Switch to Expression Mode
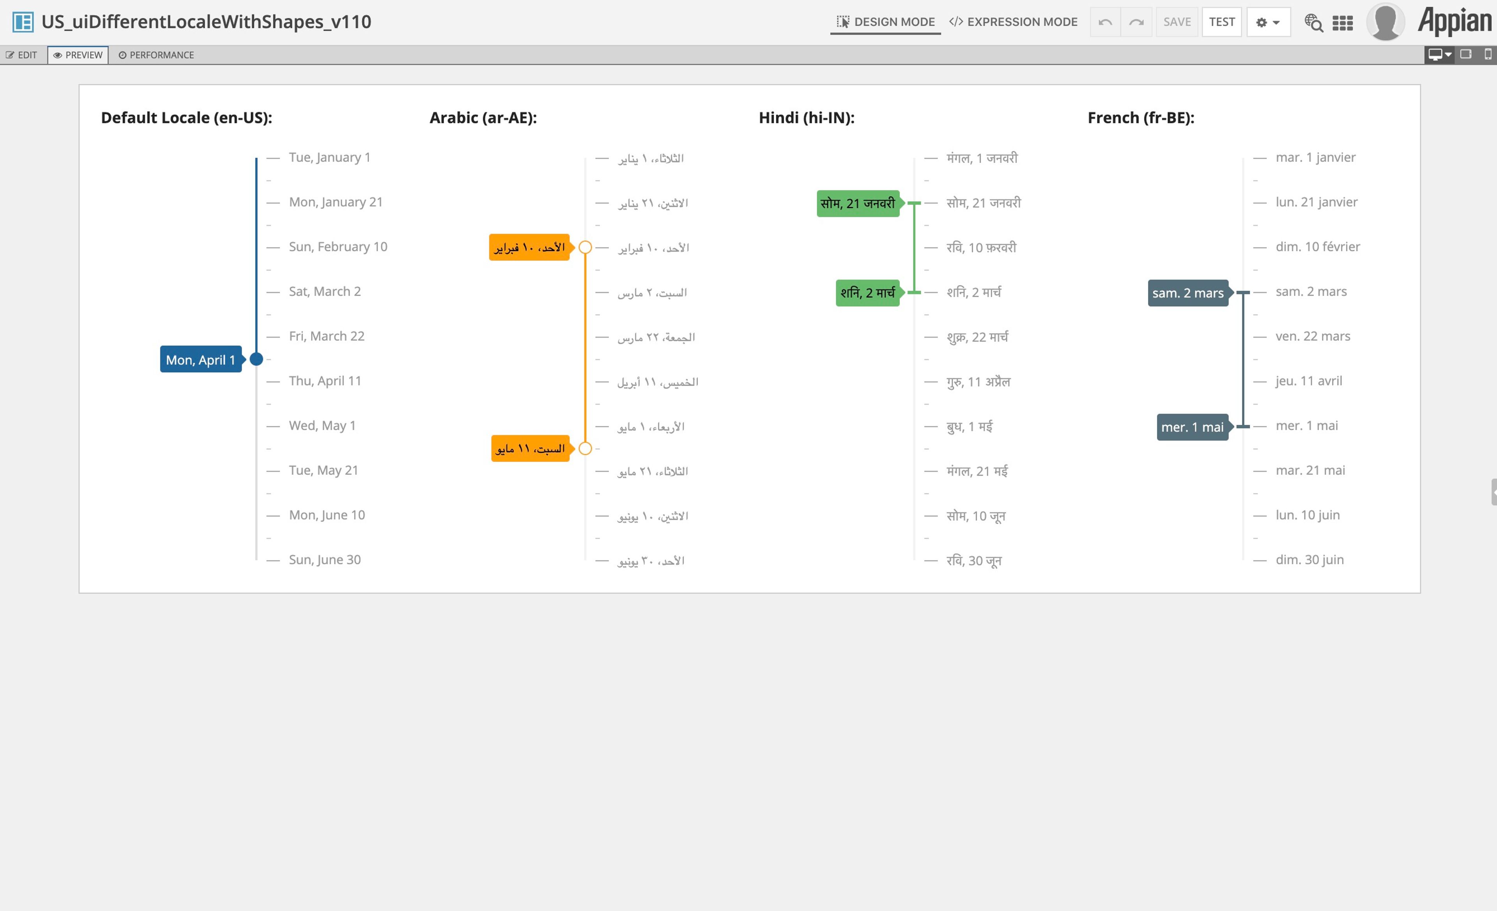Viewport: 1497px width, 911px height. click(x=1013, y=22)
